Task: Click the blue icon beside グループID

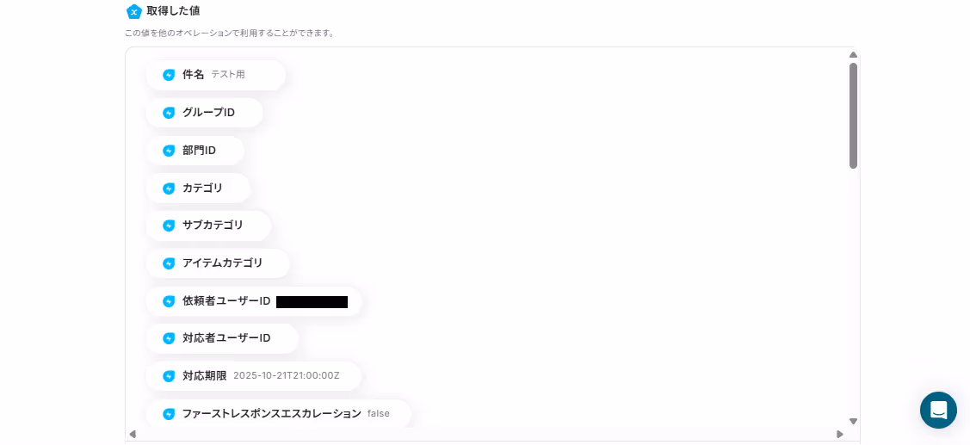Action: click(x=169, y=113)
